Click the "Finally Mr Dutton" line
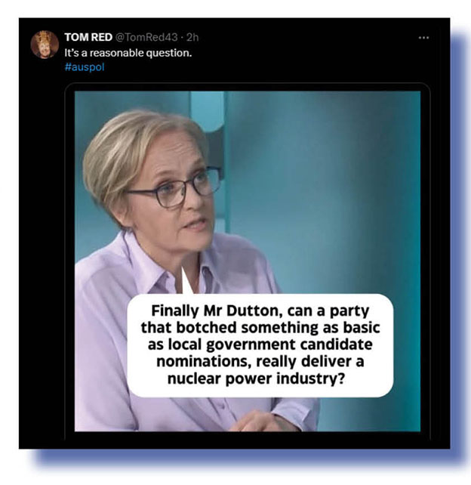The height and width of the screenshot is (485, 471). click(260, 310)
